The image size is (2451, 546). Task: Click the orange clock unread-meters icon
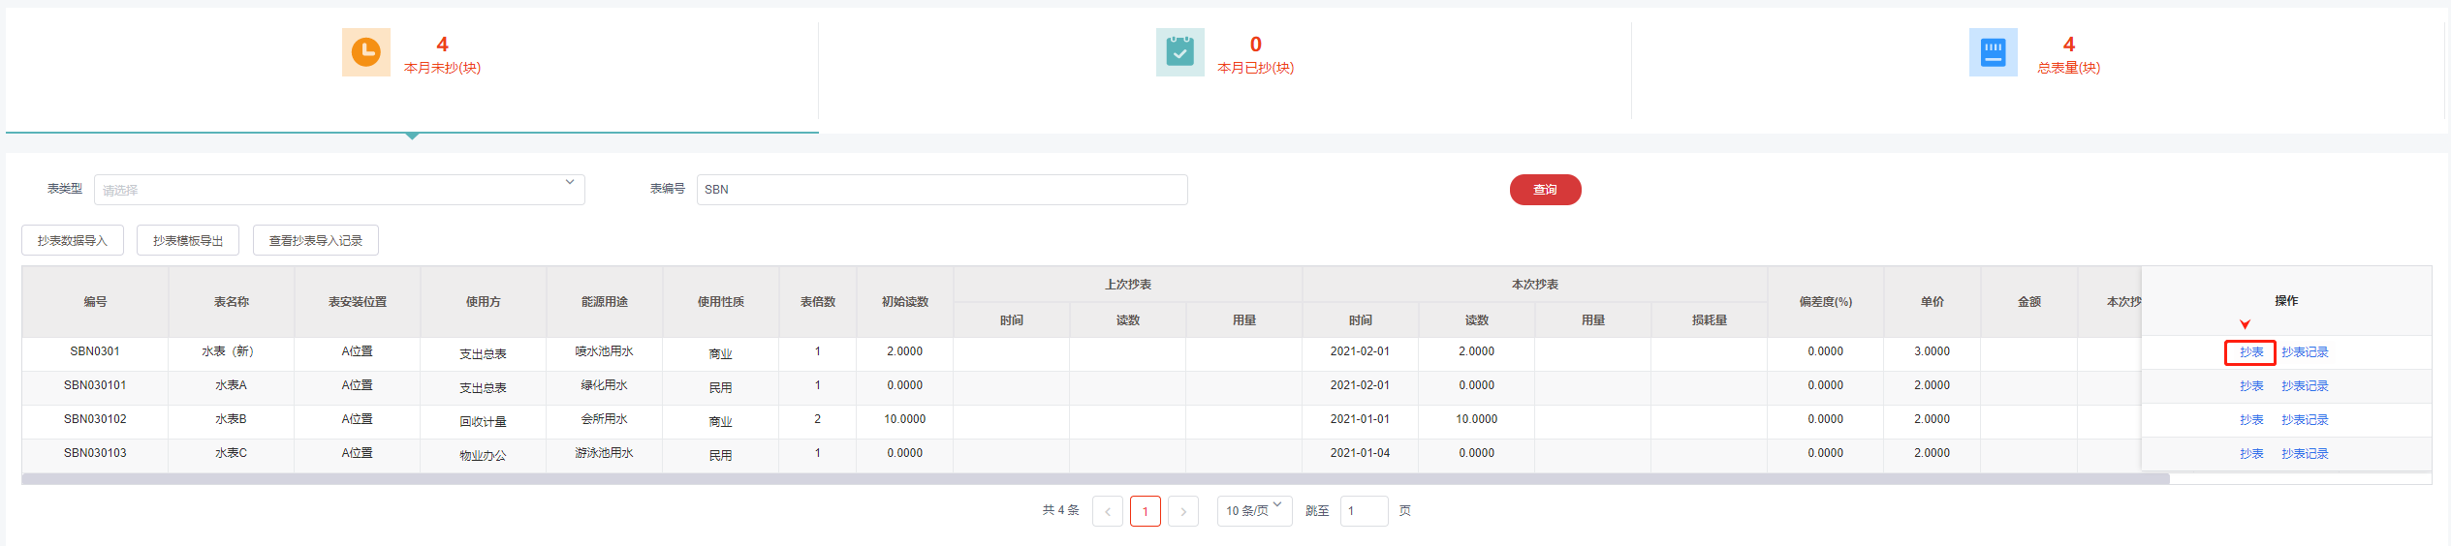[365, 52]
